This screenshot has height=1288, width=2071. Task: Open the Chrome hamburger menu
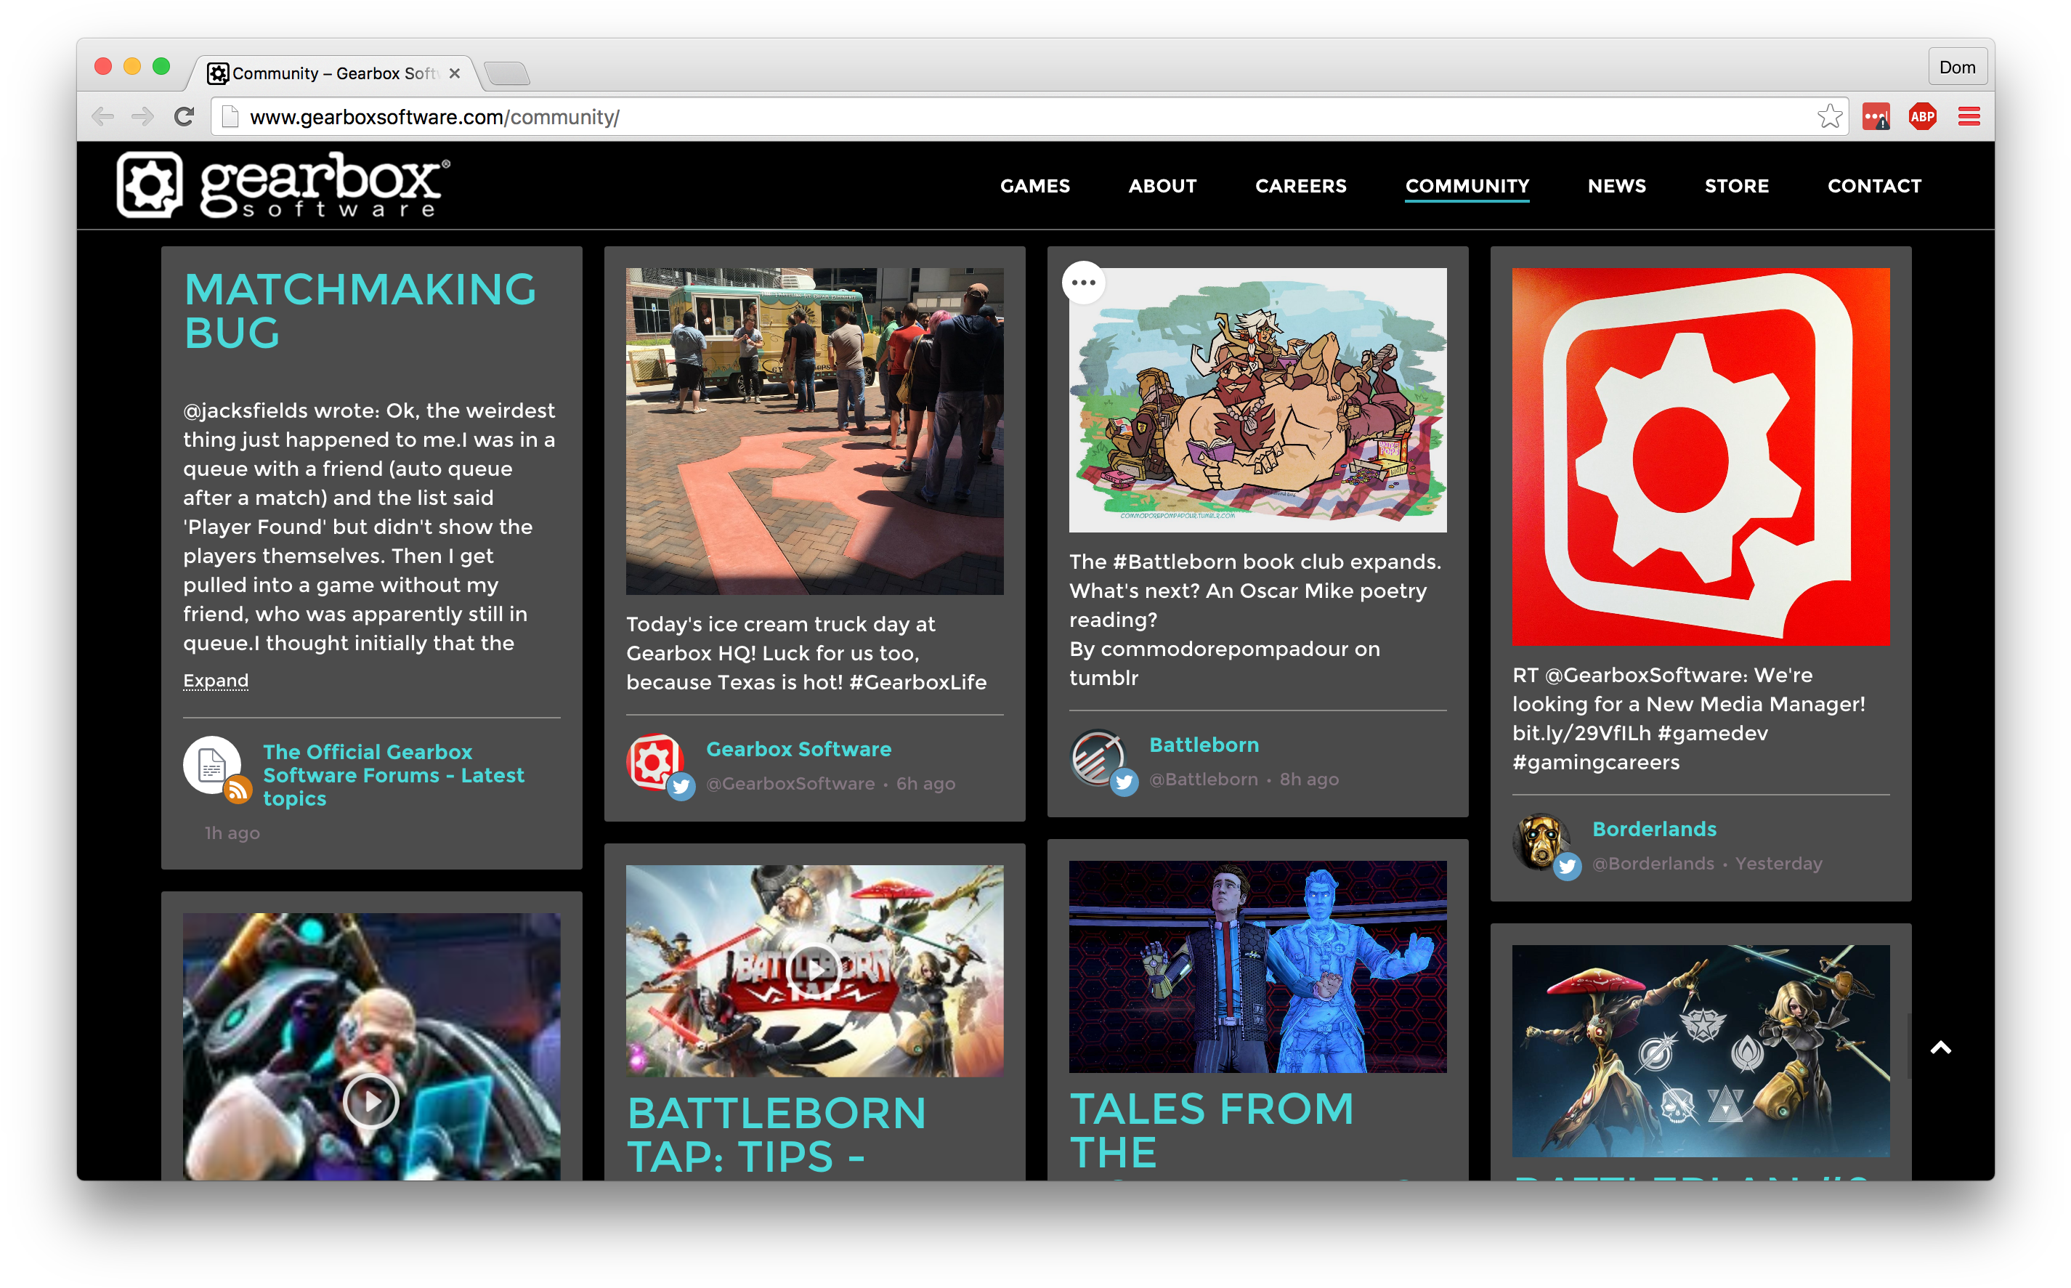[x=1969, y=117]
